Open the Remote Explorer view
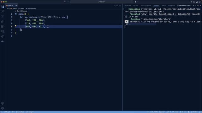 pos(3,31)
